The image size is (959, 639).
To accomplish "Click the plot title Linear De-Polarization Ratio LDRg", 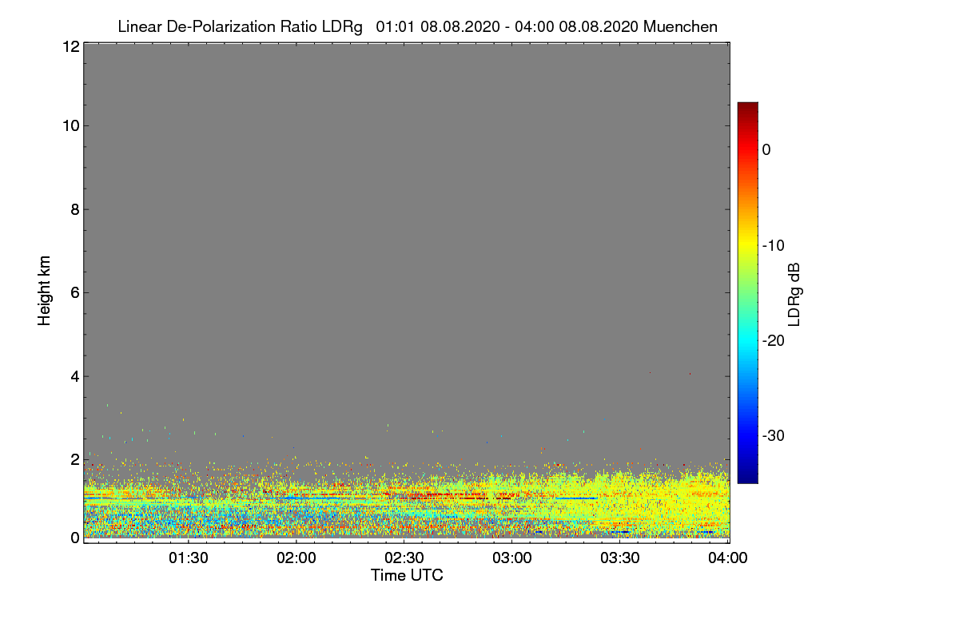I will 240,26.
